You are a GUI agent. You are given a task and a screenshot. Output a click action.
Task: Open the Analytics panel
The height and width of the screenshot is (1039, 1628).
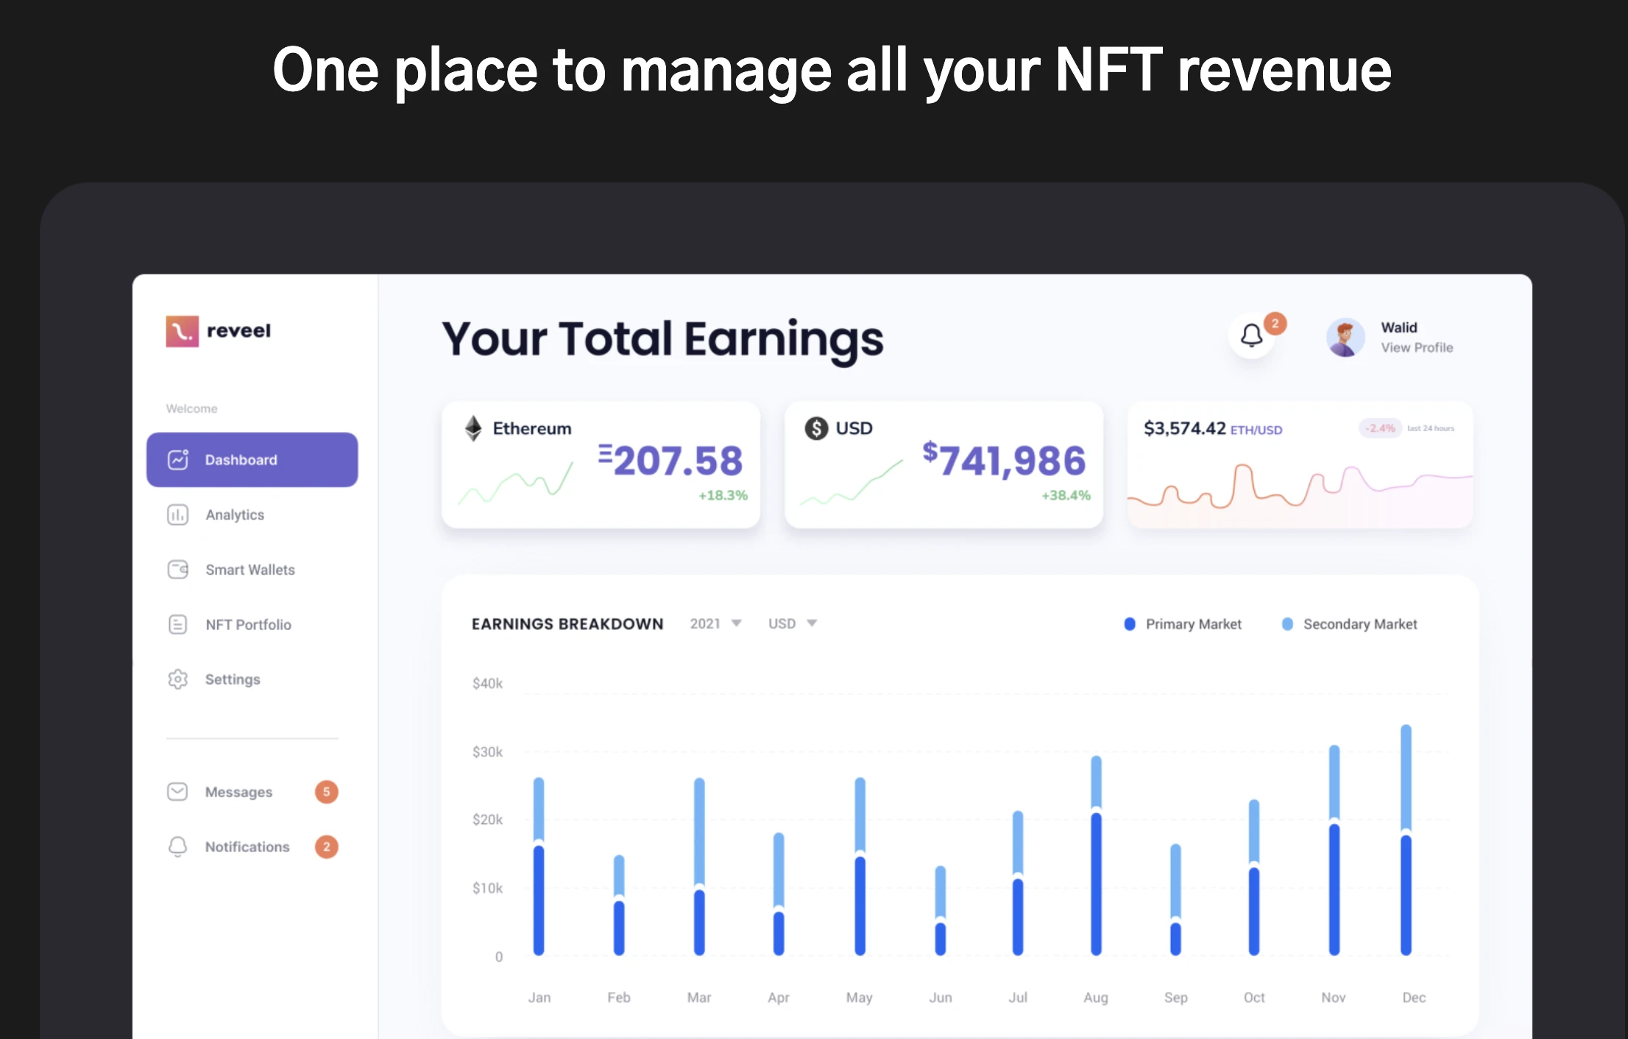234,514
